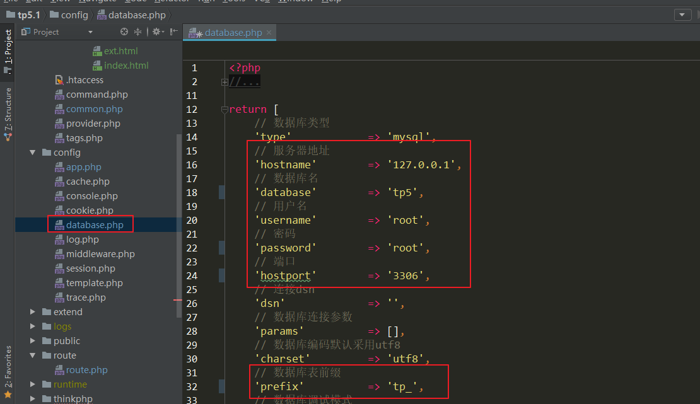Screen dimensions: 700x404
Task: Click the return keyword on line 12
Action: 248,109
